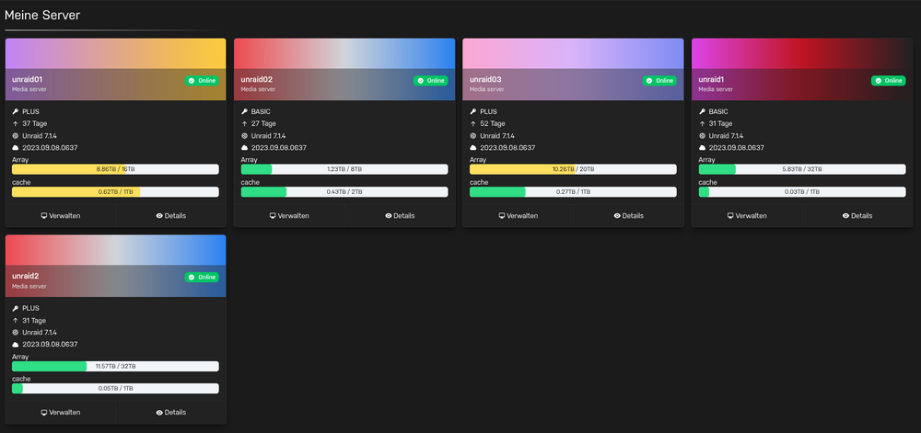Click the Online status badge on unraid2
Screen dimensions: 921x433
(202, 277)
